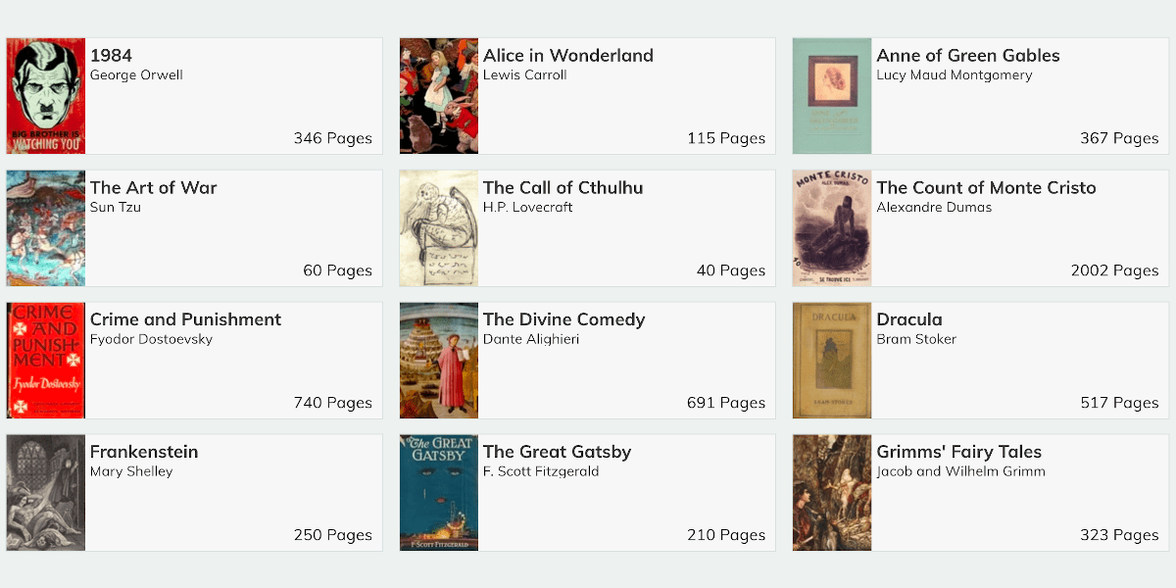Select the red Crime and Punishment cover

[46, 361]
